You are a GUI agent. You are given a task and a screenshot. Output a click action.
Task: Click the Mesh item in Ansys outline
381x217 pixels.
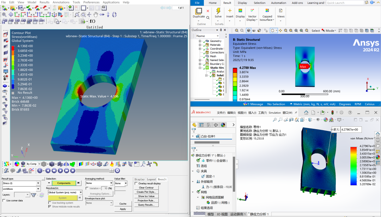tap(213, 56)
